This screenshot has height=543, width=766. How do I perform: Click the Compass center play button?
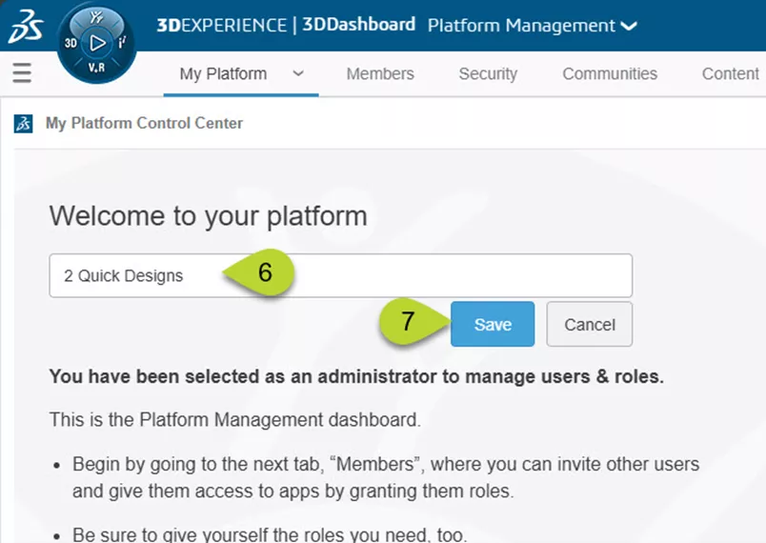(x=96, y=43)
